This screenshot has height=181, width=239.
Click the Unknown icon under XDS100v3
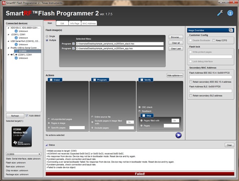tap(16, 31)
